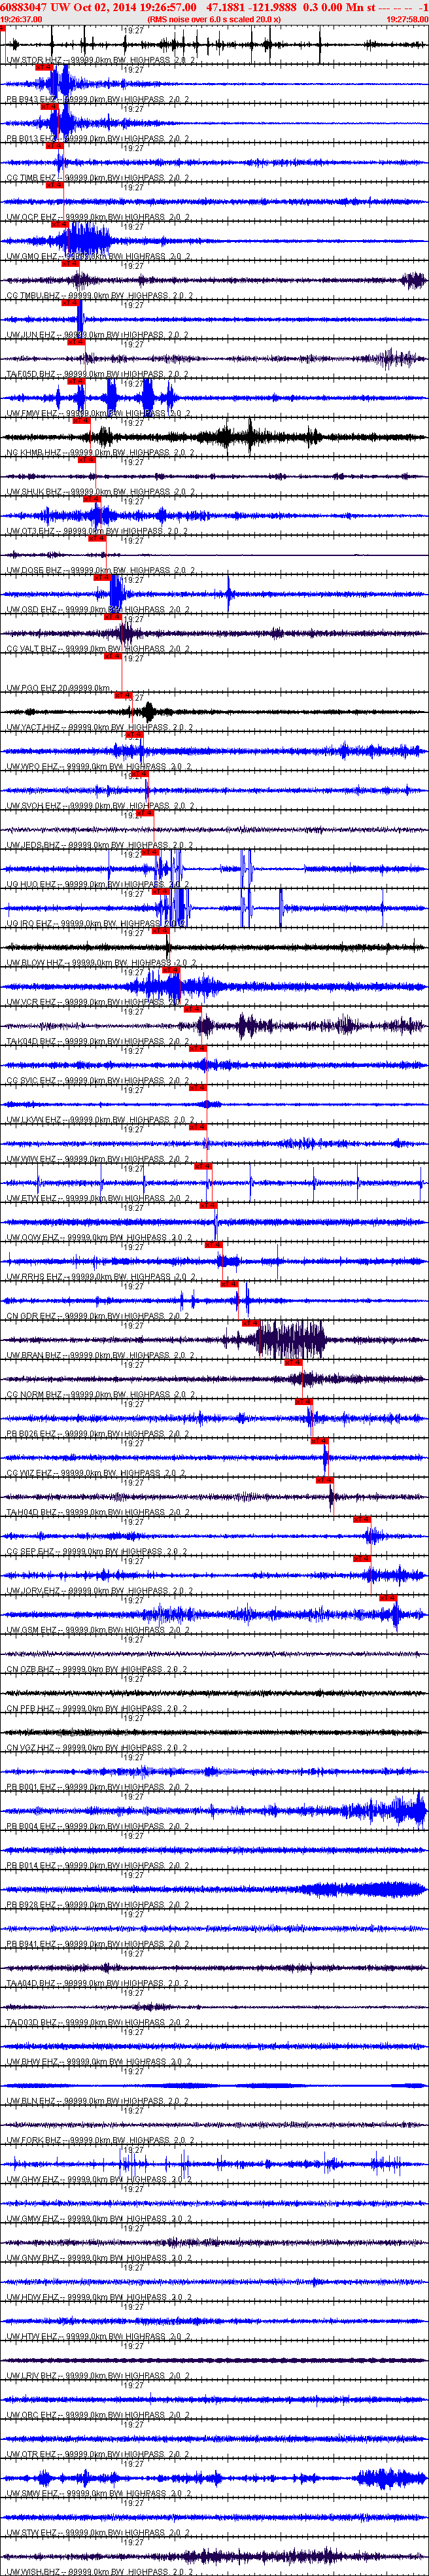
Task: Select the 'TA K04D BHZ' station label
Action: (x=32, y=1042)
